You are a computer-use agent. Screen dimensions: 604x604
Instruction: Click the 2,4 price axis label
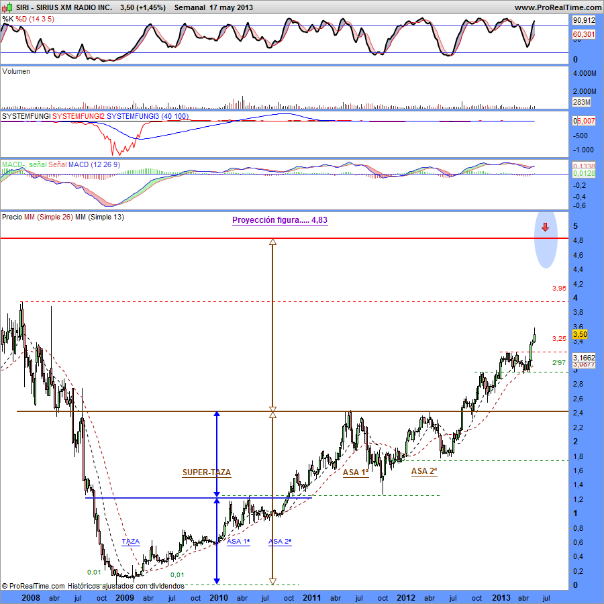click(578, 413)
